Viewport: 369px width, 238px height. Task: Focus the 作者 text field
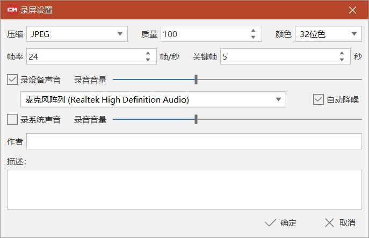(x=194, y=141)
